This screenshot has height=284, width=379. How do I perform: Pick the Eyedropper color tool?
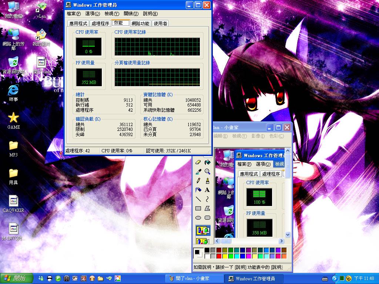pos(198,171)
